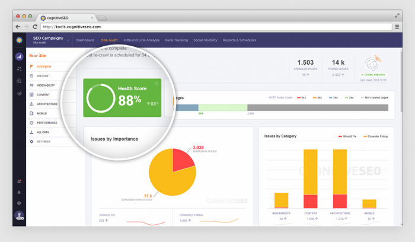Image resolution: width=415 pixels, height=242 pixels.
Task: Open the bar chart campaigns icon
Action: point(19,56)
